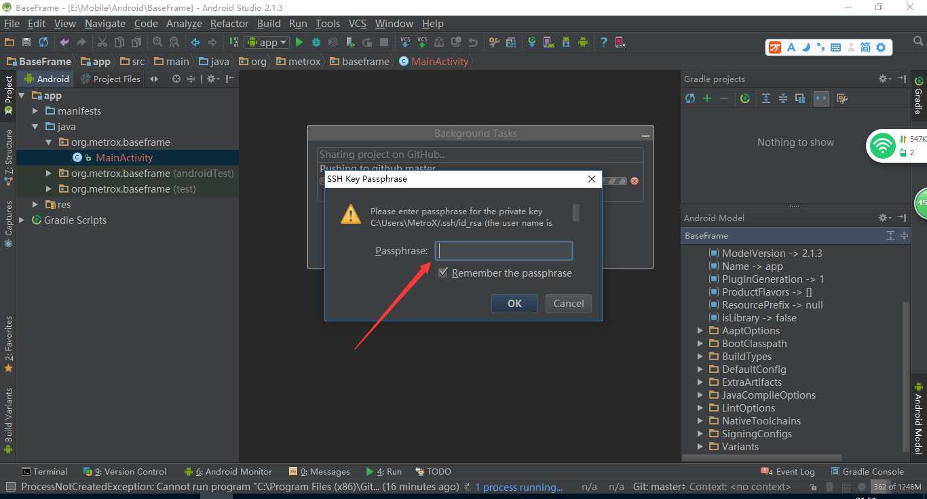Viewport: 927px width, 499px height.
Task: Click the Save All disk icon
Action: (x=26, y=42)
